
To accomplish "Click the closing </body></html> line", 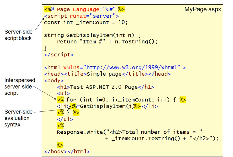I will (67, 152).
